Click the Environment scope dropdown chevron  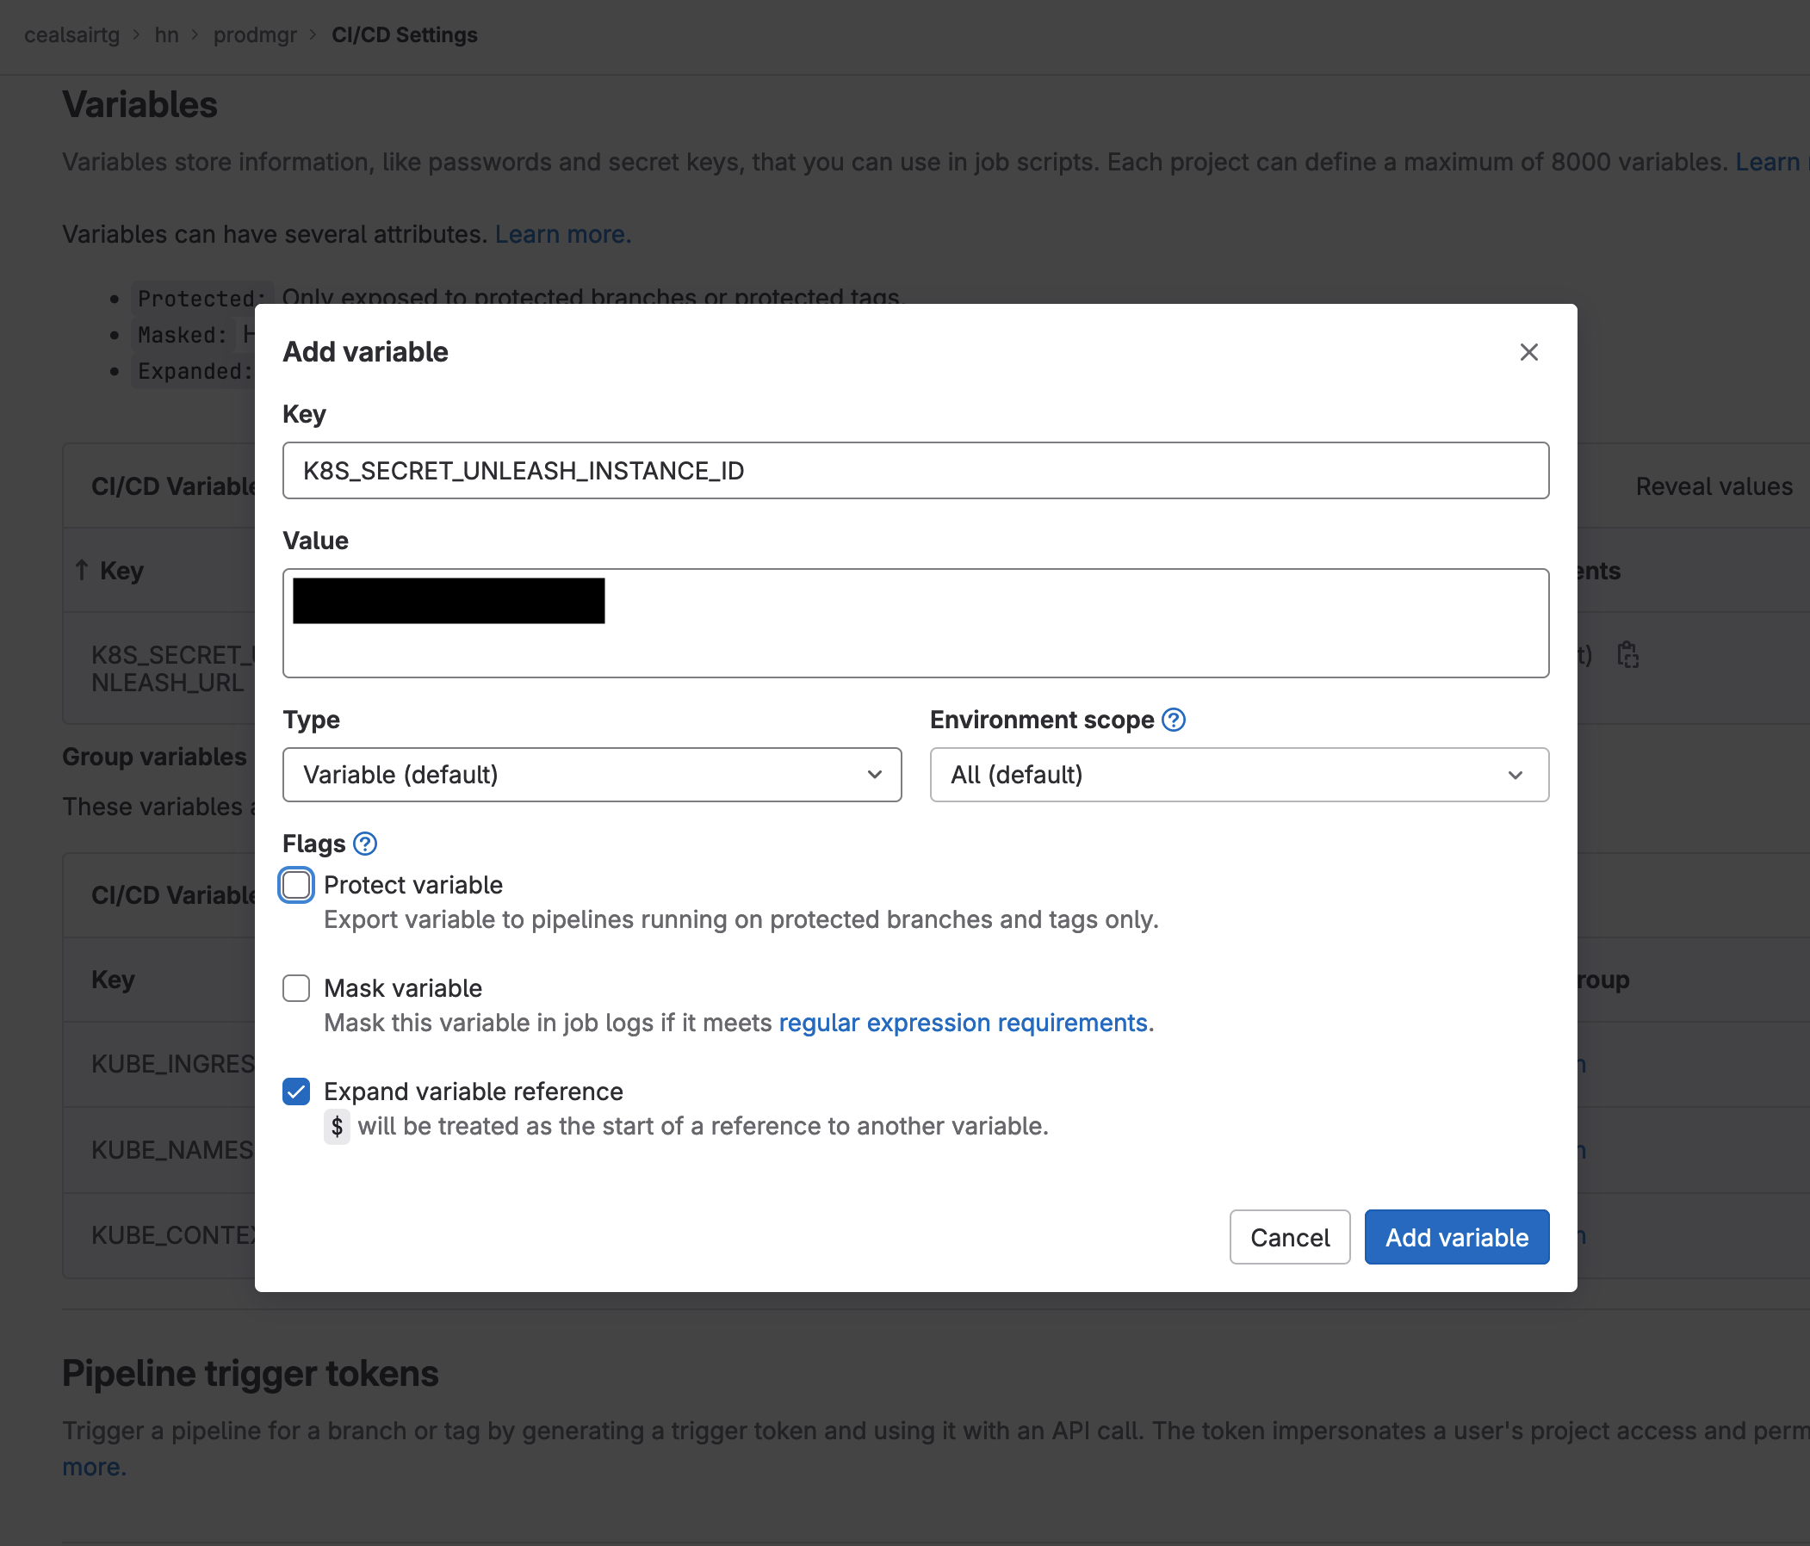click(x=1515, y=775)
